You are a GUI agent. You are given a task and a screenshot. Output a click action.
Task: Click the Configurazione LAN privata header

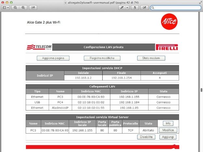tap(103, 47)
